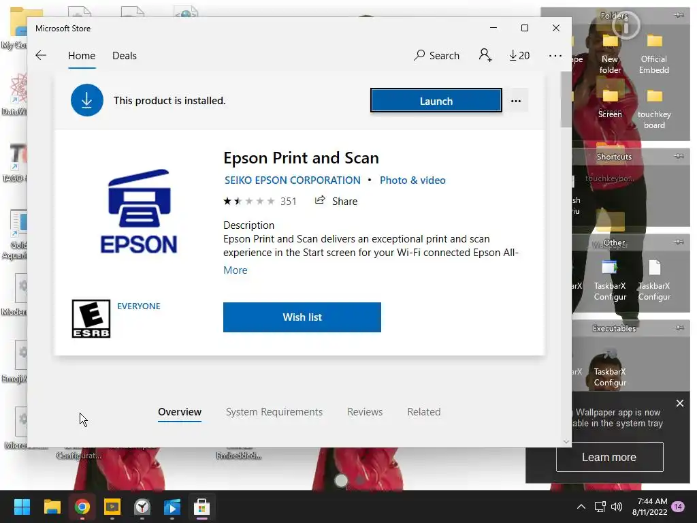This screenshot has height=523, width=697.
Task: Click the account sign-in person icon
Action: [x=485, y=55]
